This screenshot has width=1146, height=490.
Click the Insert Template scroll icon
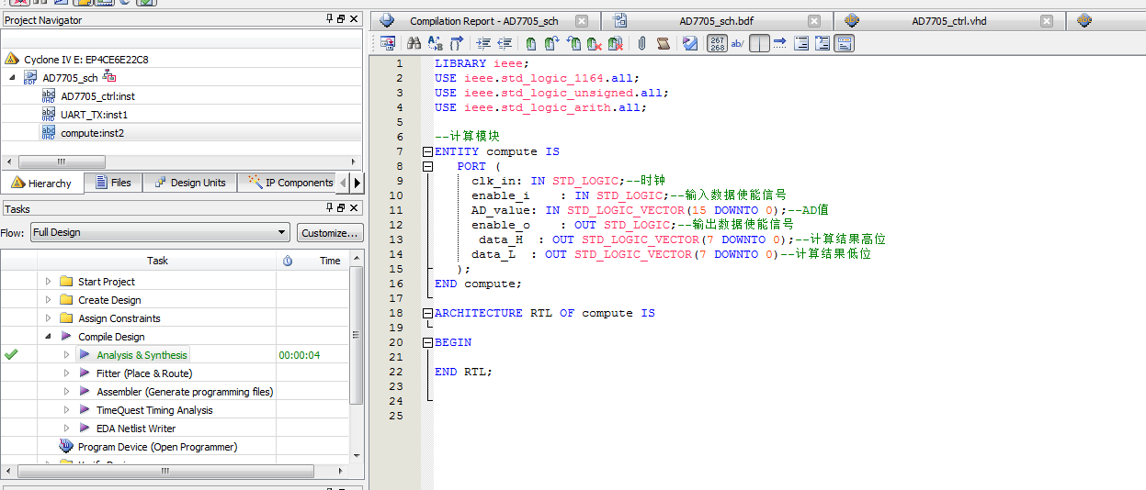coord(663,43)
